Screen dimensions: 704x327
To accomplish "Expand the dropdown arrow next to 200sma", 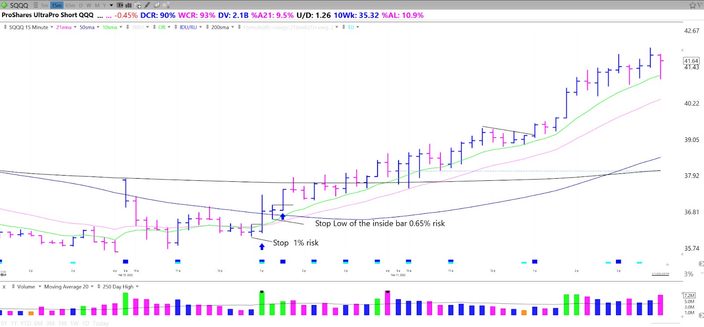I will click(x=233, y=27).
